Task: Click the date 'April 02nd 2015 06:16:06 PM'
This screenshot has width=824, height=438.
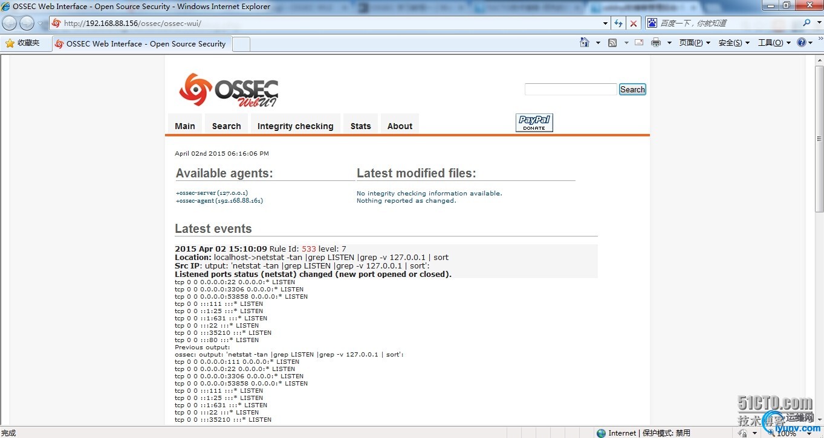Action: click(x=222, y=153)
